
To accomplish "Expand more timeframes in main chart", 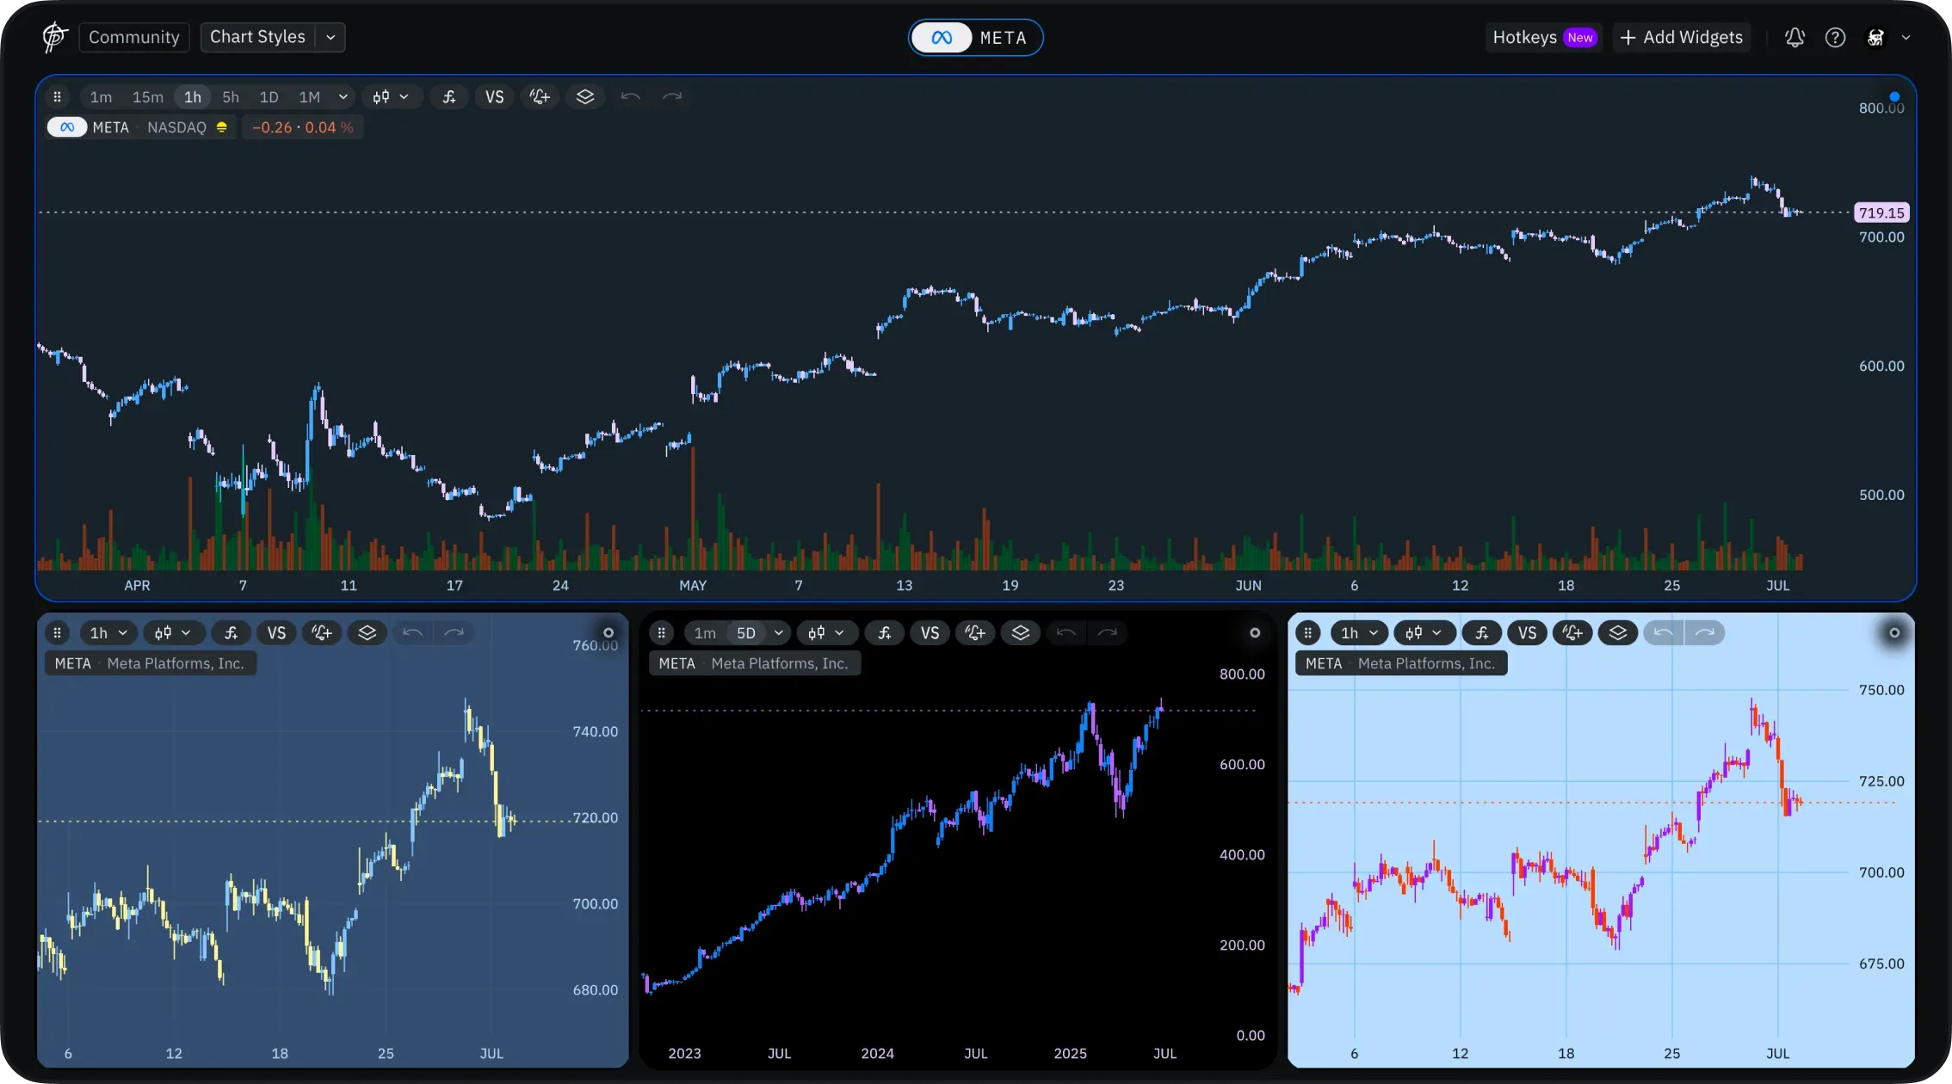I will [x=343, y=97].
